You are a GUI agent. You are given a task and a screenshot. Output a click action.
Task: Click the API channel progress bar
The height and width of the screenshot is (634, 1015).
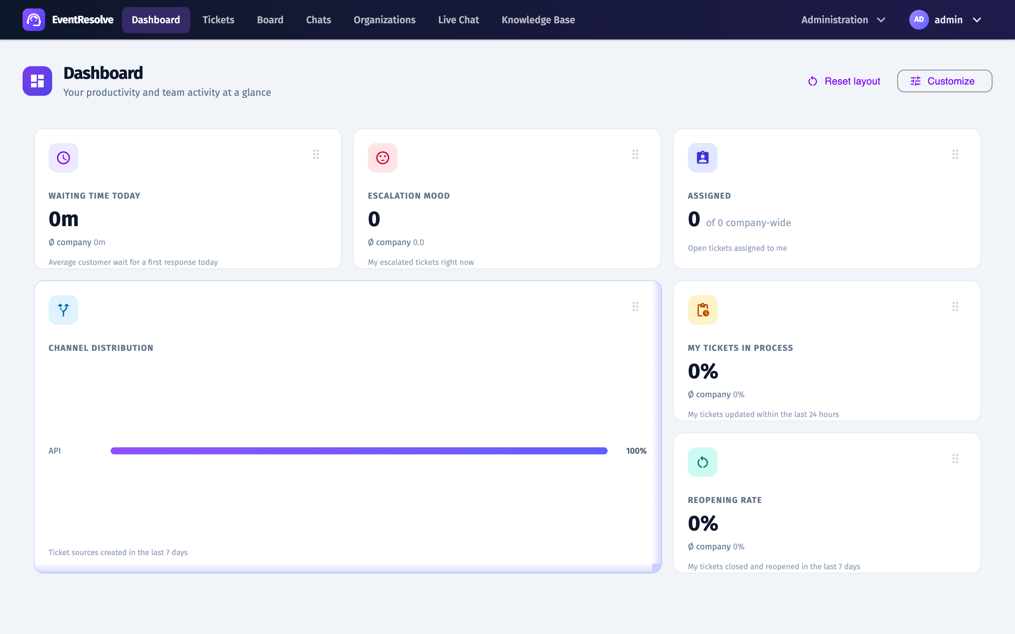(x=359, y=451)
